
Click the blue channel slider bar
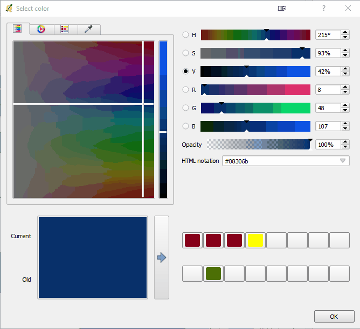(x=255, y=126)
